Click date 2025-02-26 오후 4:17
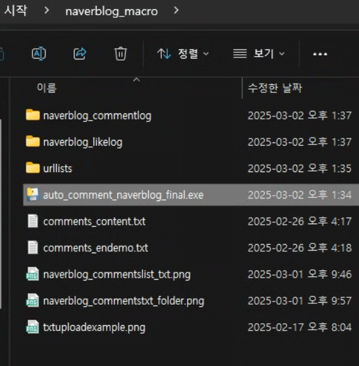 tap(300, 222)
